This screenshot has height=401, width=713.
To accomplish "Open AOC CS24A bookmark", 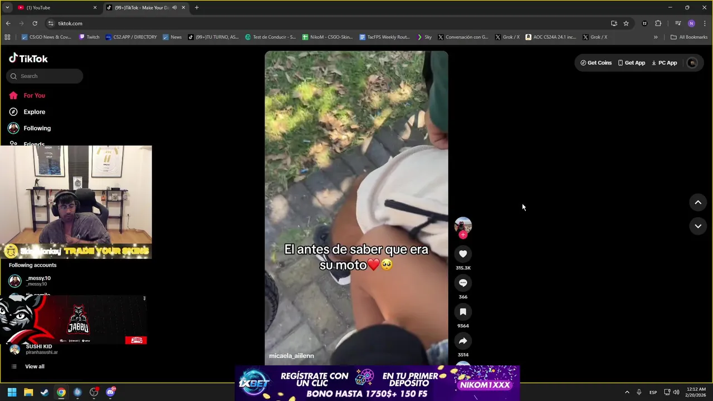I will pyautogui.click(x=551, y=37).
